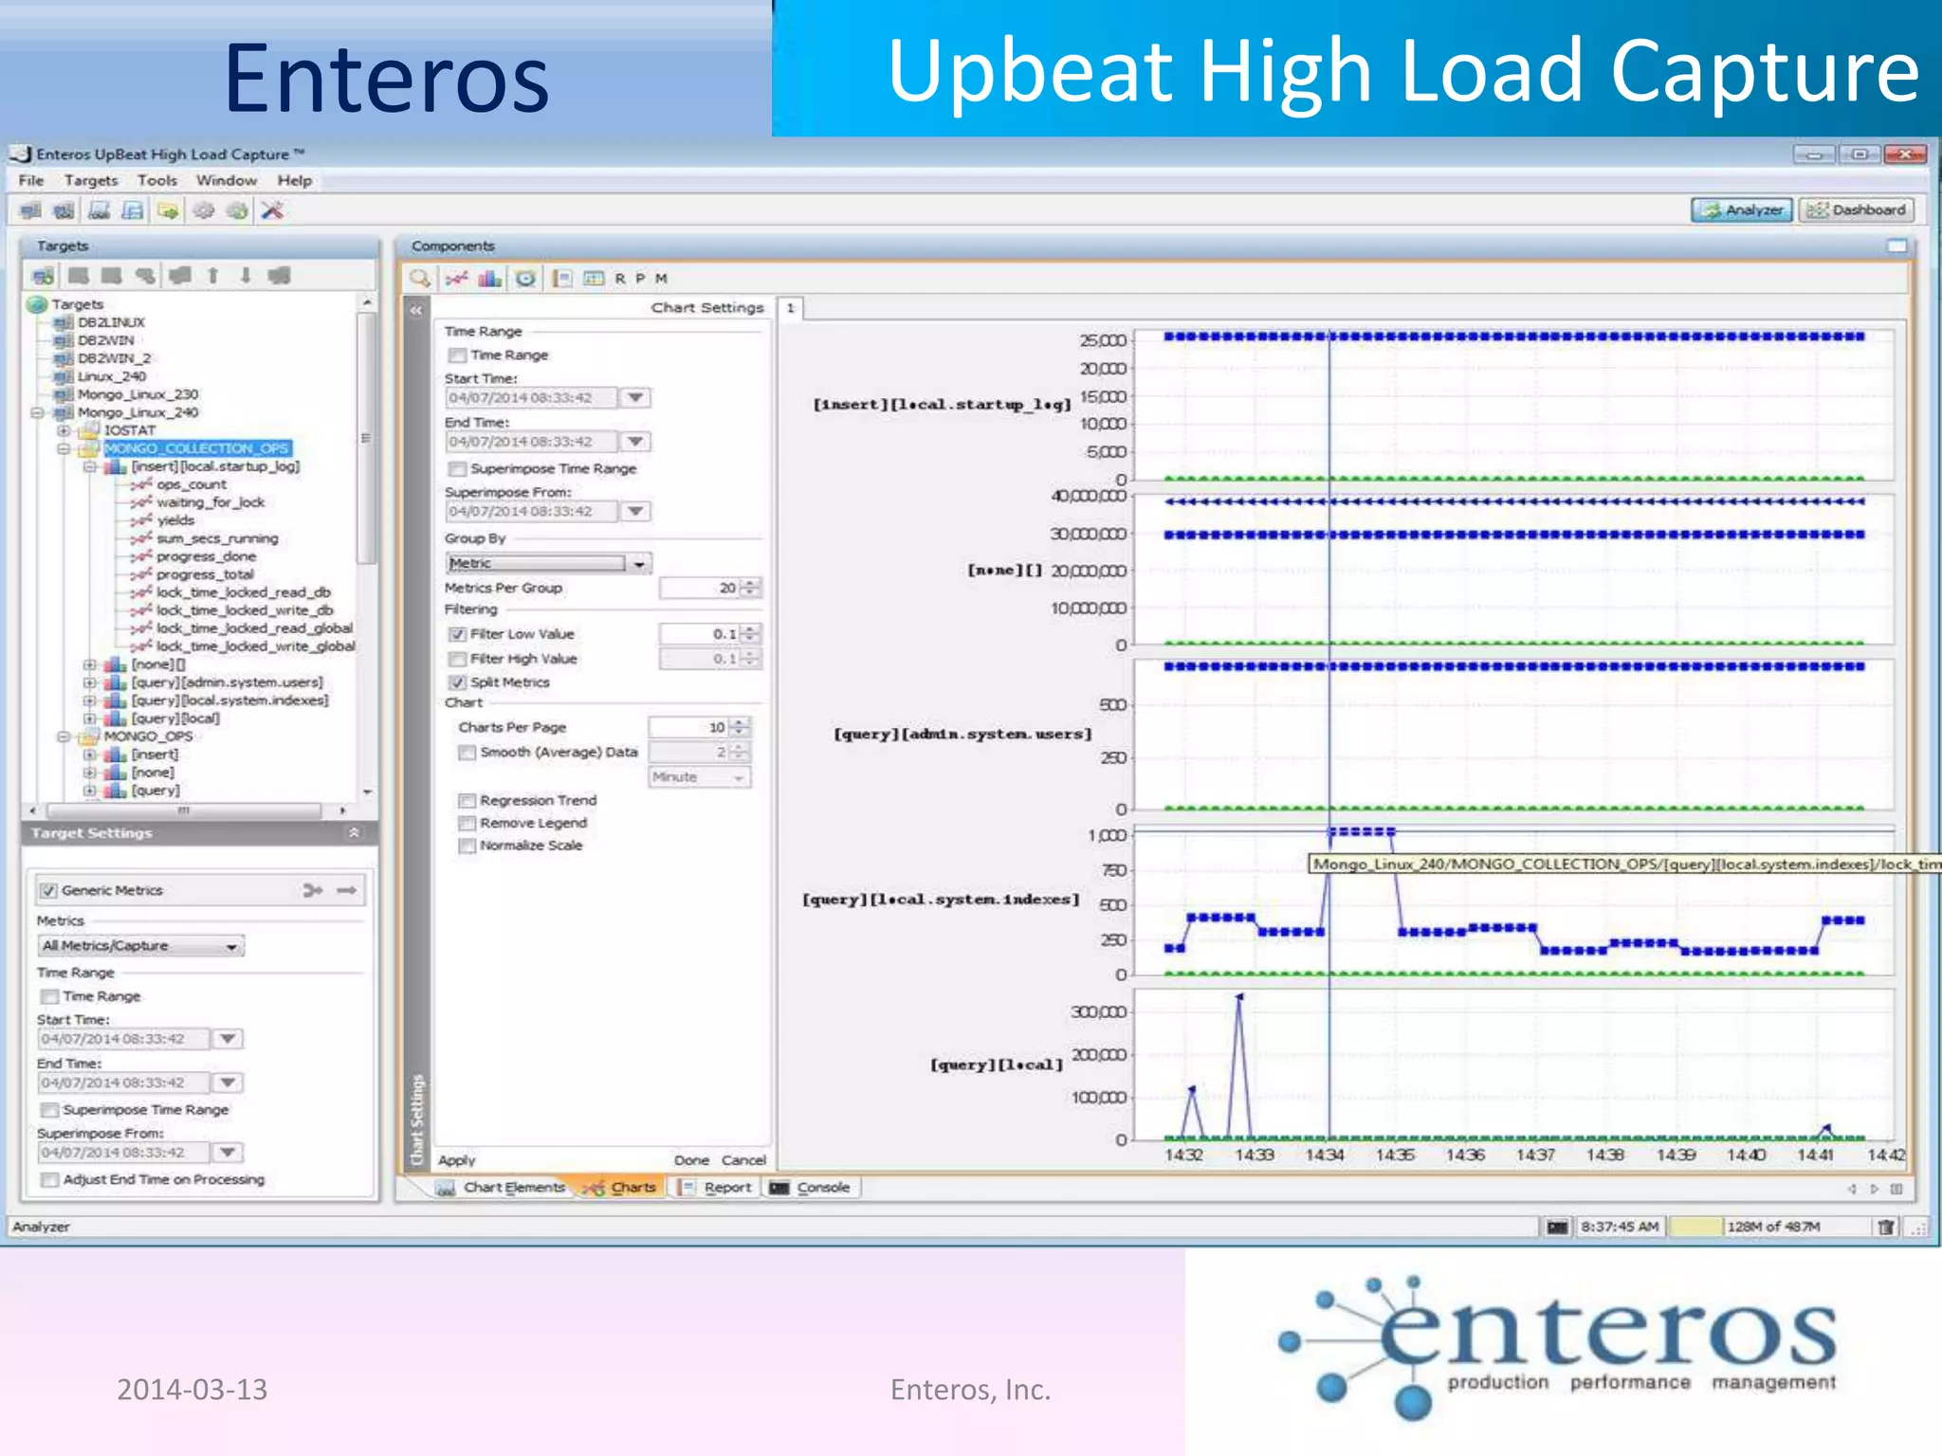Screen dimensions: 1942x1456
Task: Click the blue save-disk icon in the main toolbar
Action: [134, 210]
